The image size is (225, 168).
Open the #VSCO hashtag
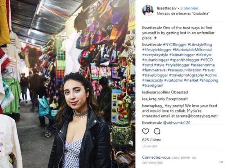pos(207,60)
